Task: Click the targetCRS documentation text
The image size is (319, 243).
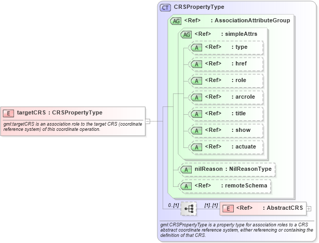Action: [73, 127]
